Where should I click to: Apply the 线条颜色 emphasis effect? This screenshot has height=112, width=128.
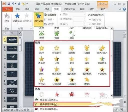[57, 71]
